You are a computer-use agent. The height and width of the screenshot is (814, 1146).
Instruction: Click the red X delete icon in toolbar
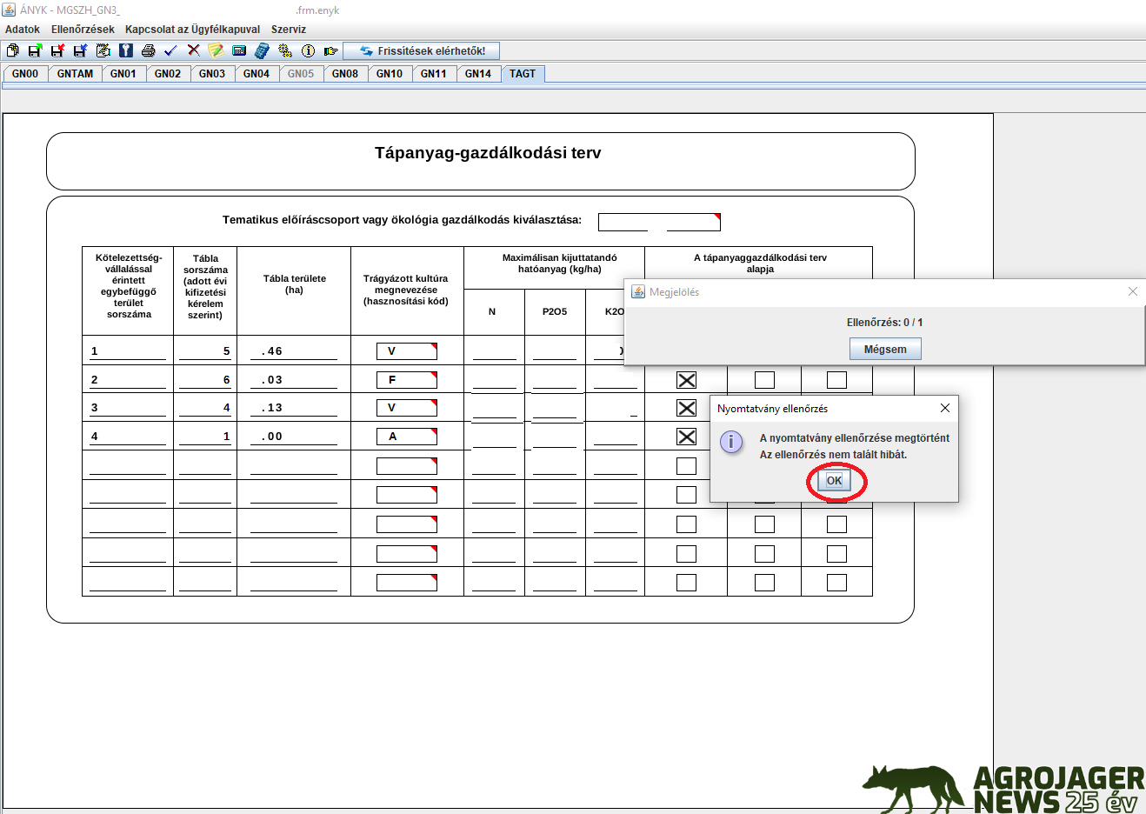point(193,51)
